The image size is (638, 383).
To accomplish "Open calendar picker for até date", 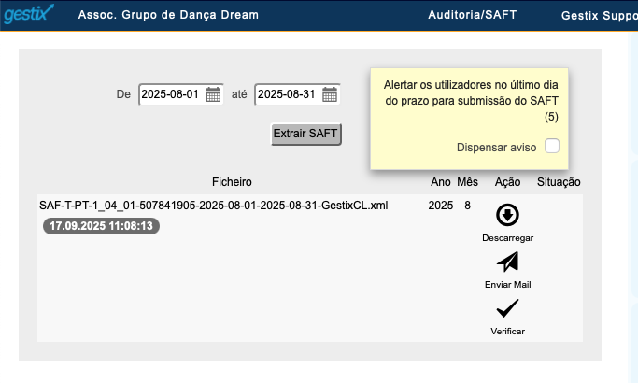I will (x=330, y=94).
